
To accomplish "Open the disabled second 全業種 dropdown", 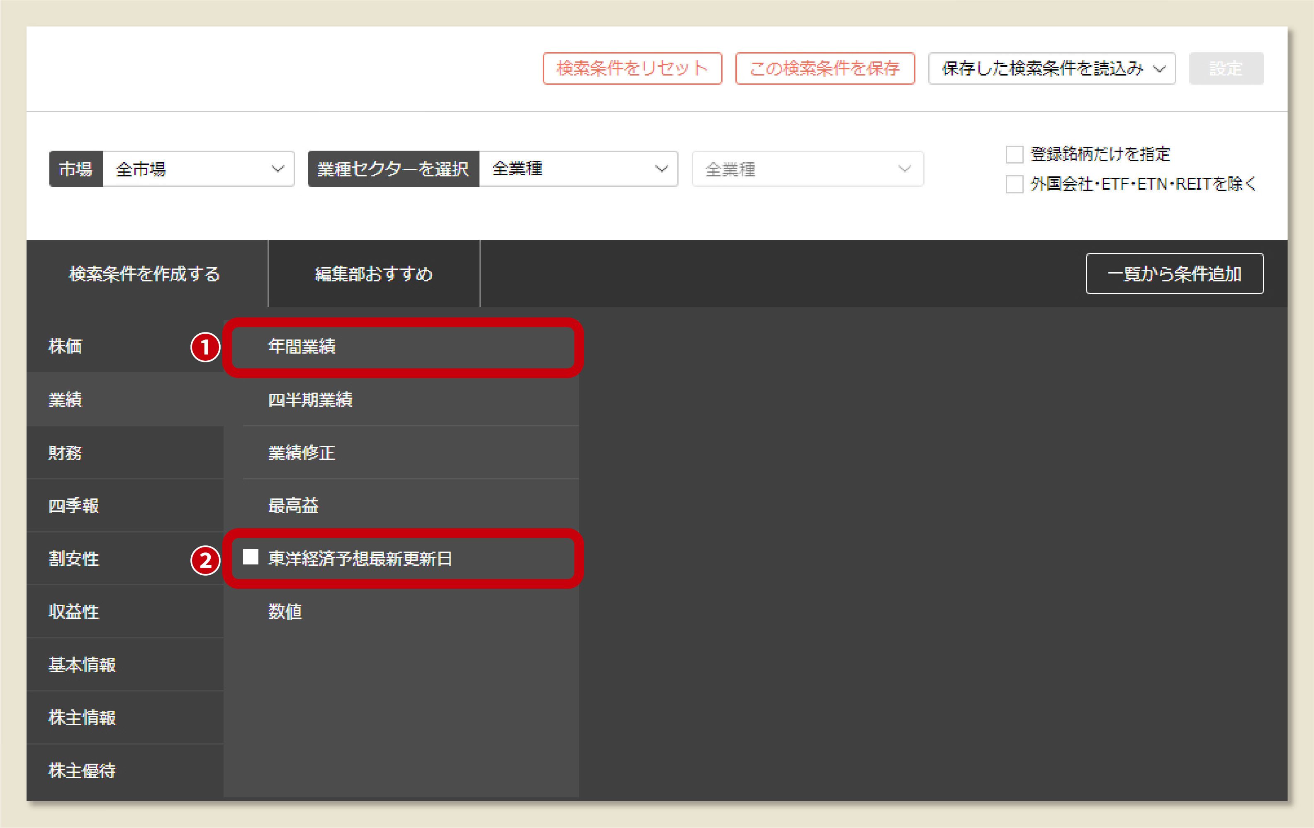I will [808, 169].
